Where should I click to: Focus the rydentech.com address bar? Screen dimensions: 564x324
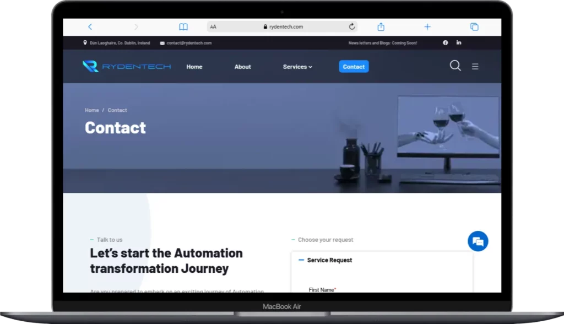point(282,26)
